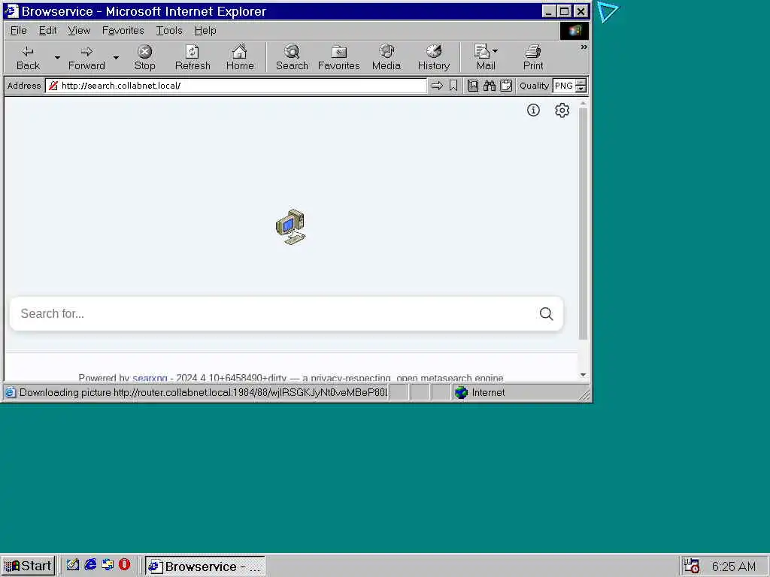
Task: Open the Favorites pane from toolbar
Action: [x=339, y=58]
